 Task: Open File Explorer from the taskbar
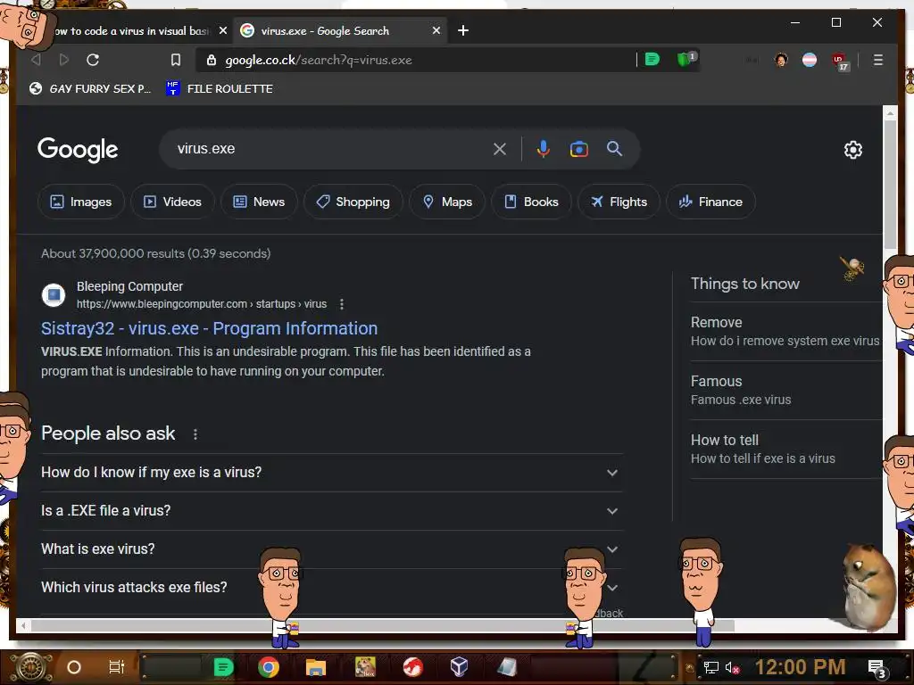[316, 667]
